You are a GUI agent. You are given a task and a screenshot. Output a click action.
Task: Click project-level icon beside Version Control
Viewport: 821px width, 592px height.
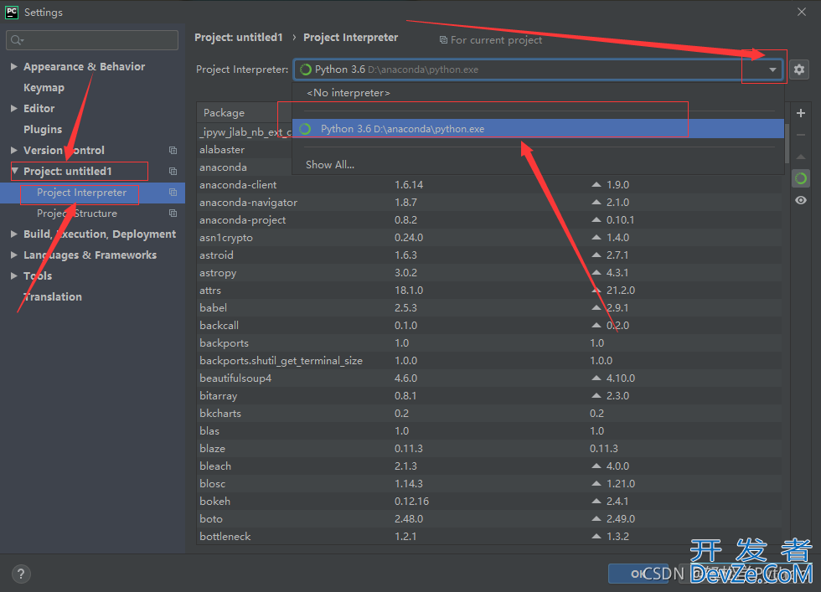[x=173, y=150]
